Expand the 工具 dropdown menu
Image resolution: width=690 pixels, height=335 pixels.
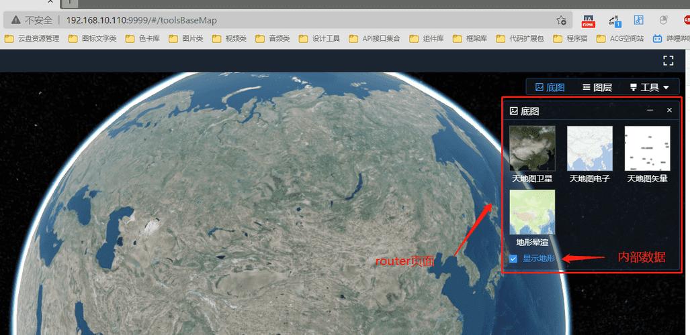coord(650,87)
